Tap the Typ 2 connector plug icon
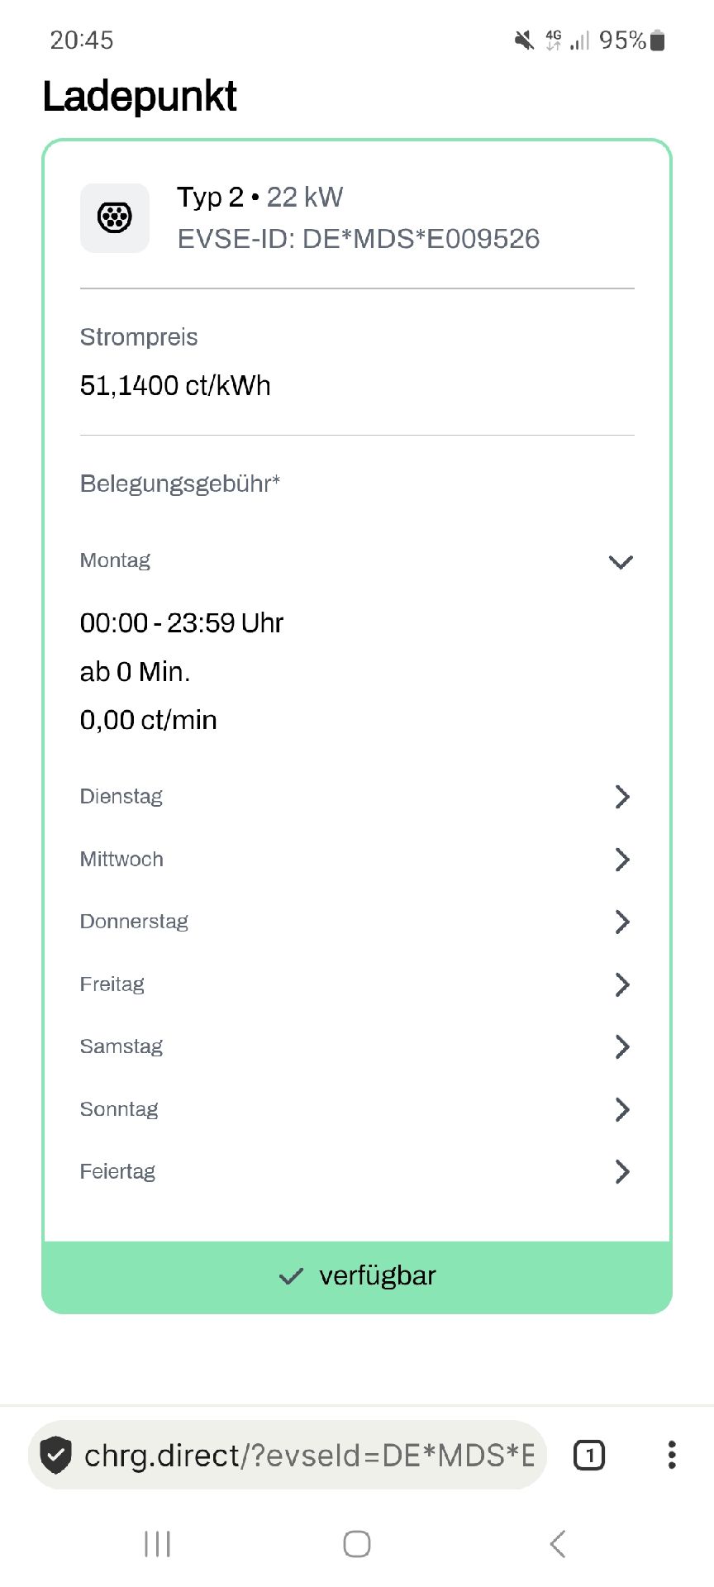The width and height of the screenshot is (714, 1587). coord(115,218)
